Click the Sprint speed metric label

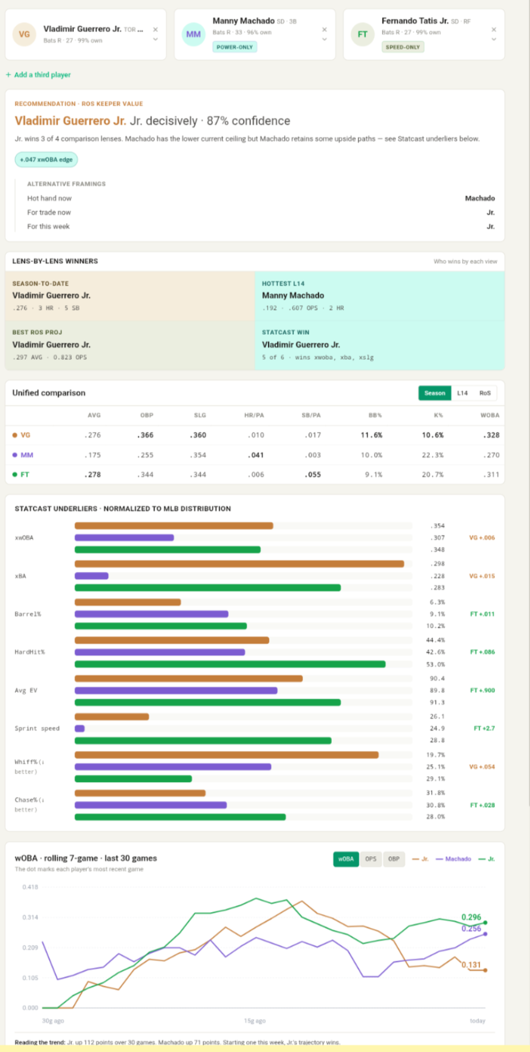37,729
